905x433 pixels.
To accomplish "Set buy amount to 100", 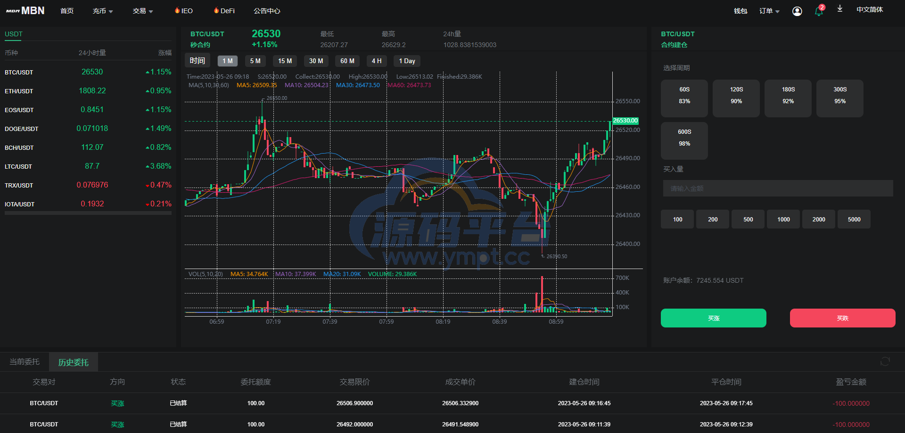I will (677, 219).
